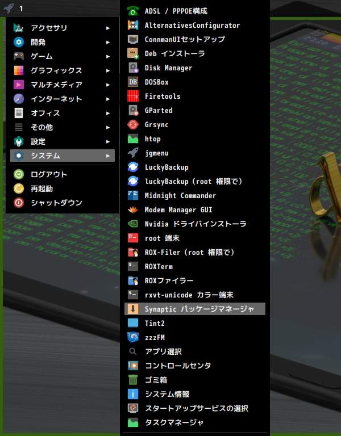Expand the 設定 submenu arrow

click(108, 141)
